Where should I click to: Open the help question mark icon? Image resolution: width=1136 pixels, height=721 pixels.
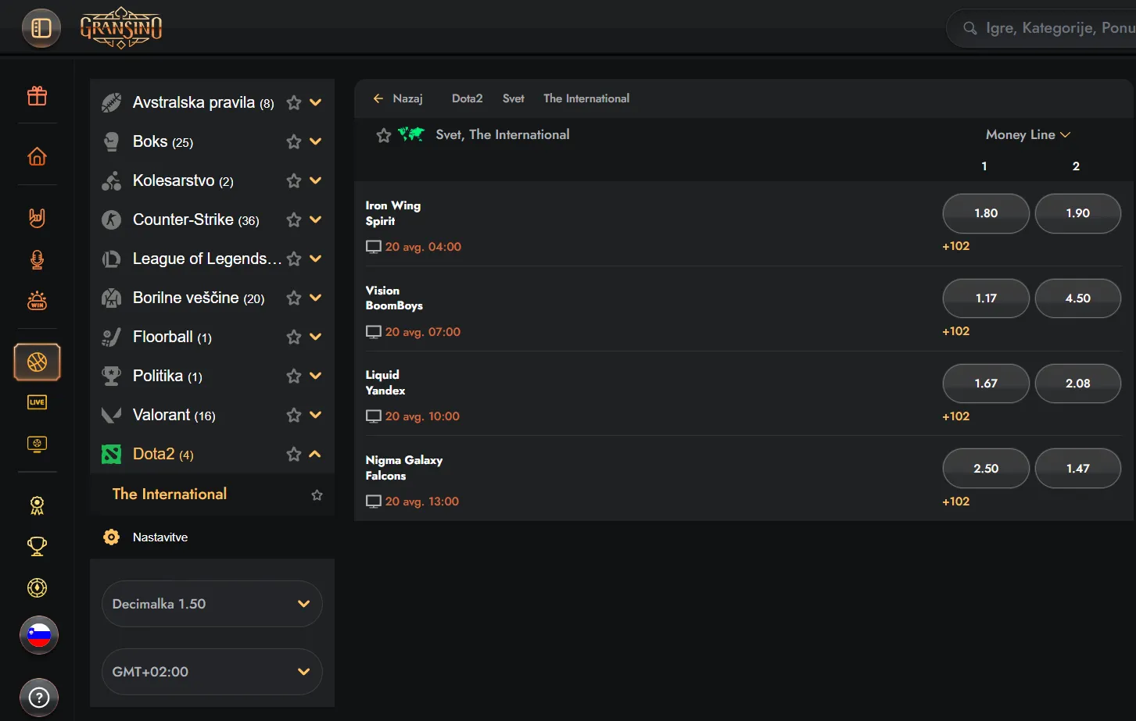click(x=39, y=697)
